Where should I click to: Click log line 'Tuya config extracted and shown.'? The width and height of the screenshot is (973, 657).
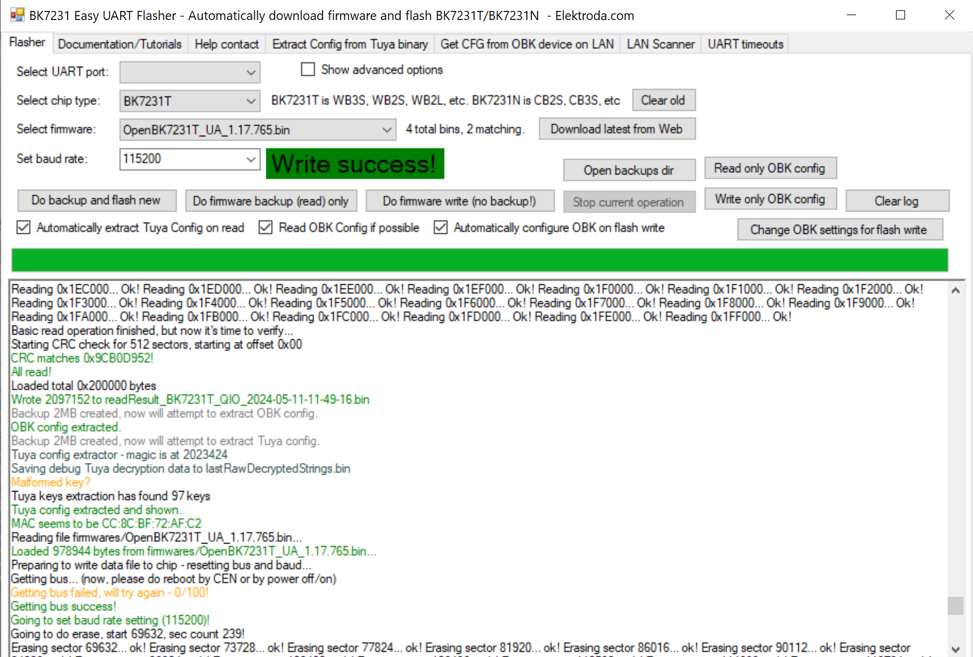click(x=96, y=510)
